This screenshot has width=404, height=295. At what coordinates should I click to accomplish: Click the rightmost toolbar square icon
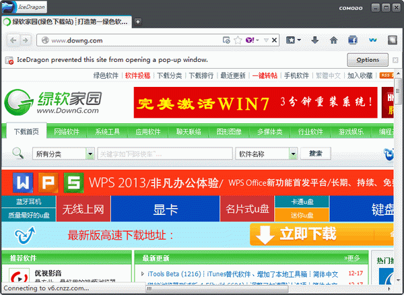[393, 40]
